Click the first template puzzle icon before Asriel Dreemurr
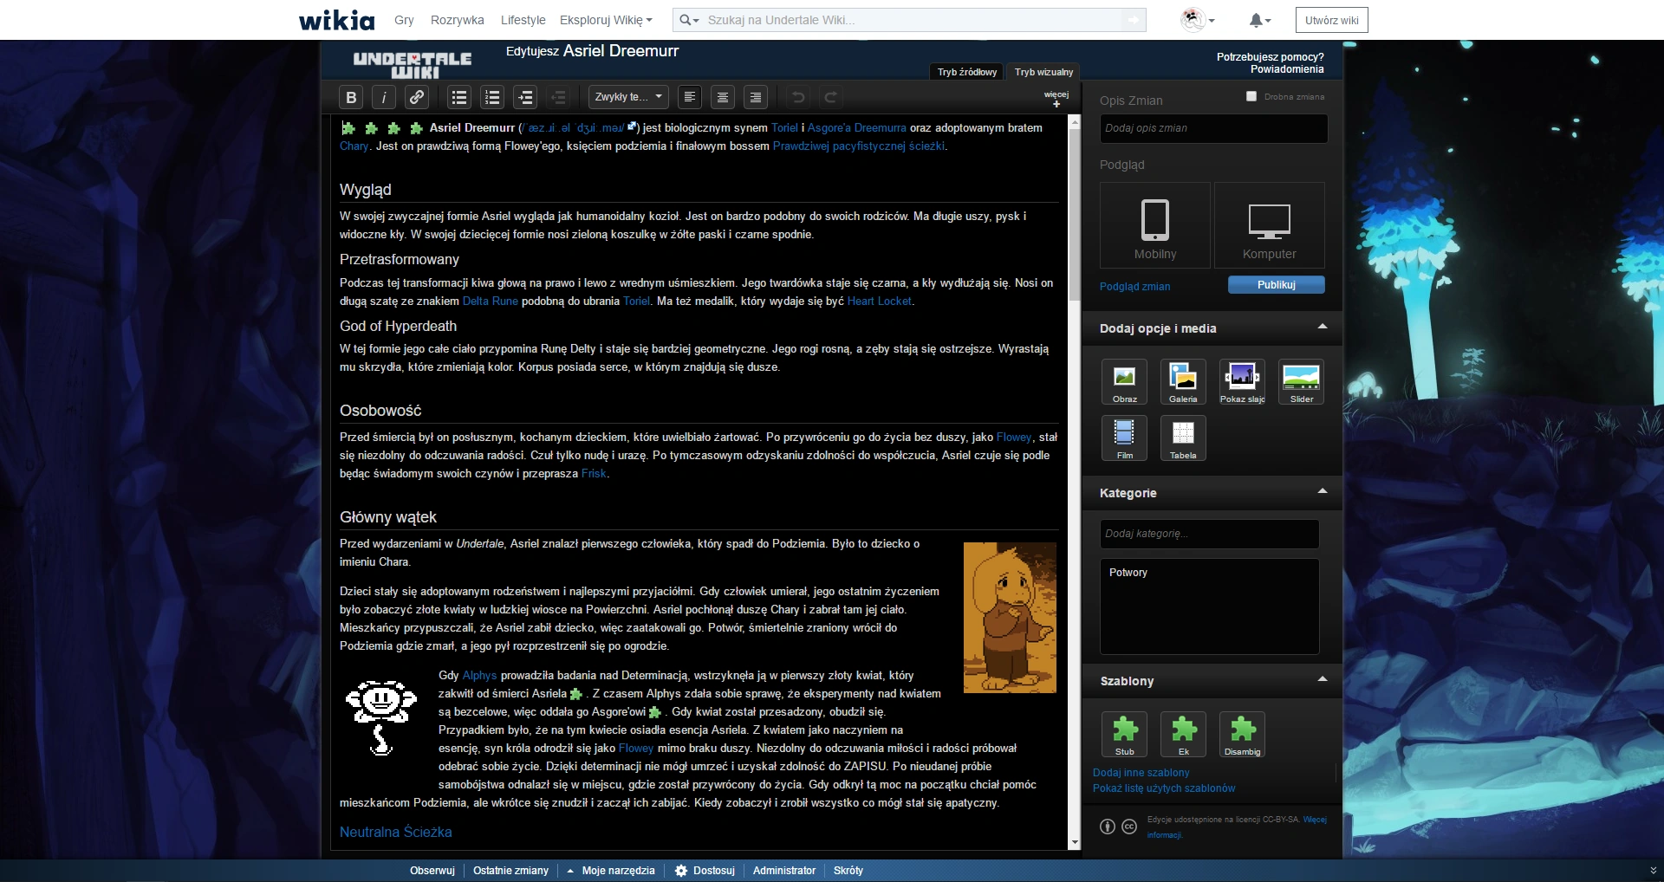 348,128
